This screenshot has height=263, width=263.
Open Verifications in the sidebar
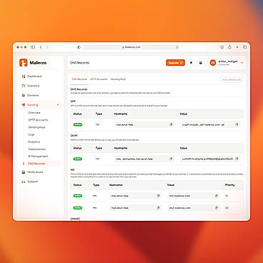[32, 172]
